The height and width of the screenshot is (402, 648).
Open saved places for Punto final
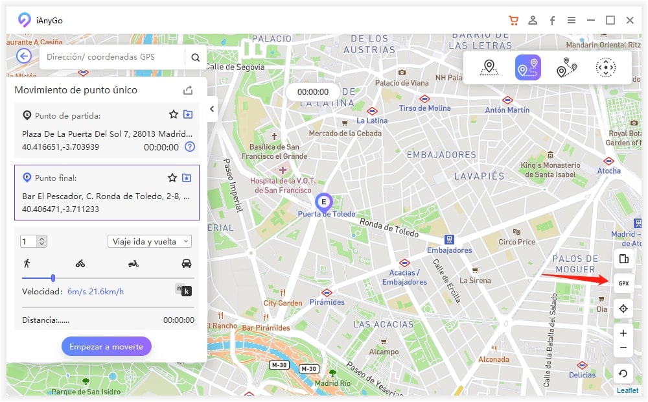187,178
